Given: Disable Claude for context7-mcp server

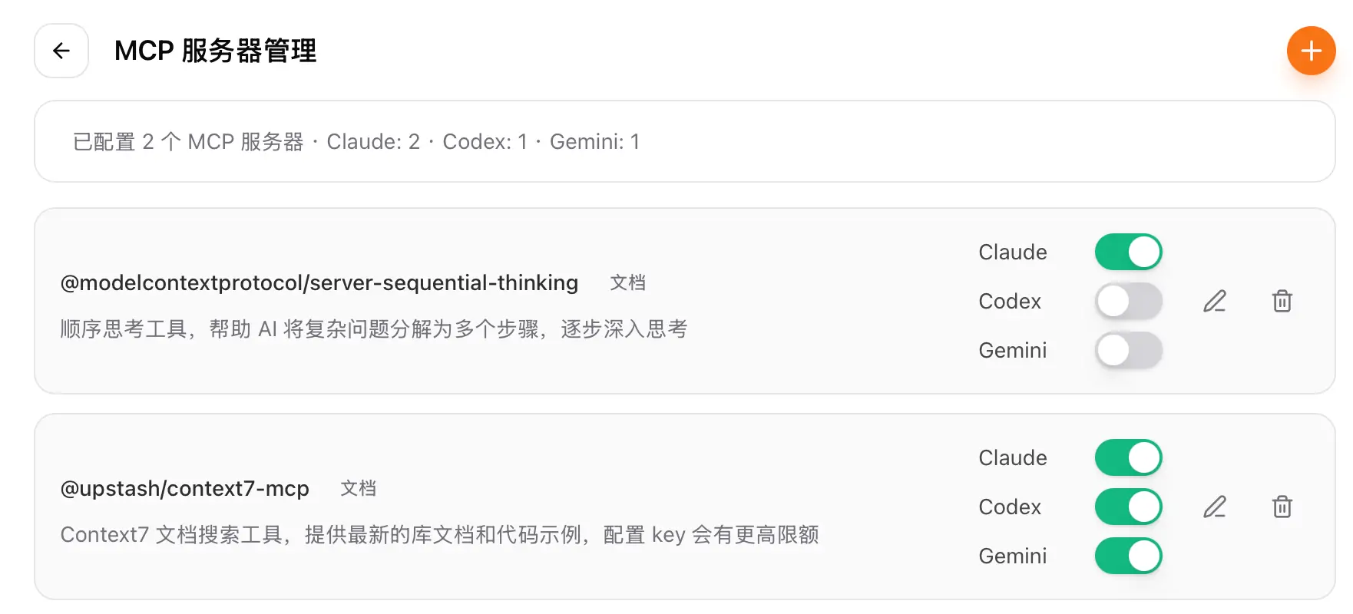Looking at the screenshot, I should [1128, 457].
